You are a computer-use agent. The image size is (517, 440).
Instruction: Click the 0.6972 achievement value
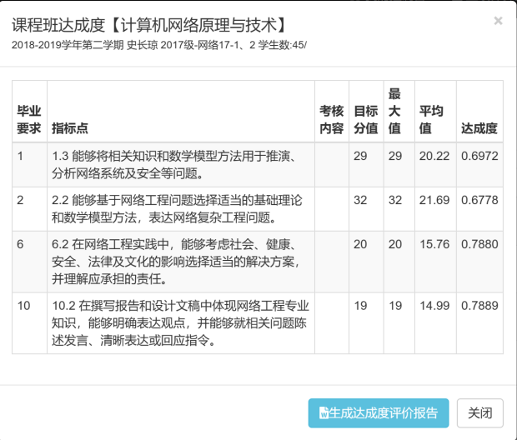coord(479,157)
